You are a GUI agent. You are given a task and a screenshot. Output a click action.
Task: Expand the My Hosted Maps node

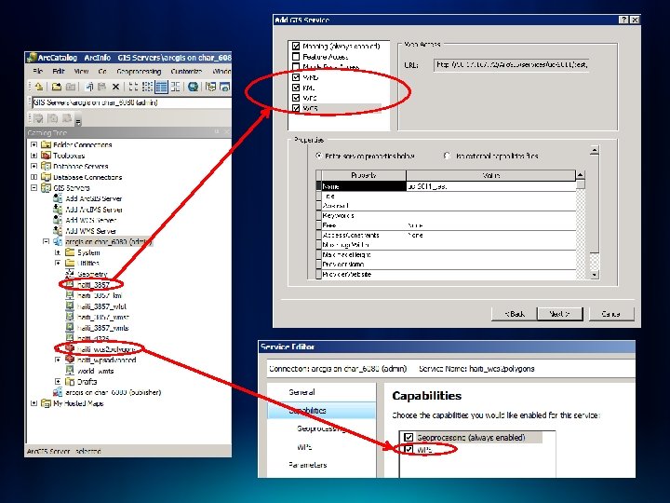33,403
